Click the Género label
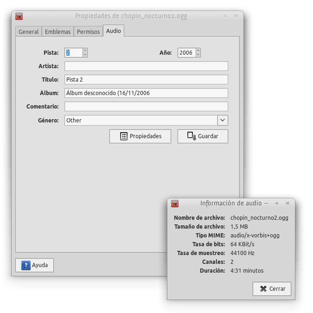The width and height of the screenshot is (313, 313). tap(48, 121)
